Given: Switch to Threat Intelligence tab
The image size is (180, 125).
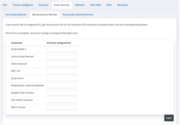Looking at the screenshot, I should [23, 5].
